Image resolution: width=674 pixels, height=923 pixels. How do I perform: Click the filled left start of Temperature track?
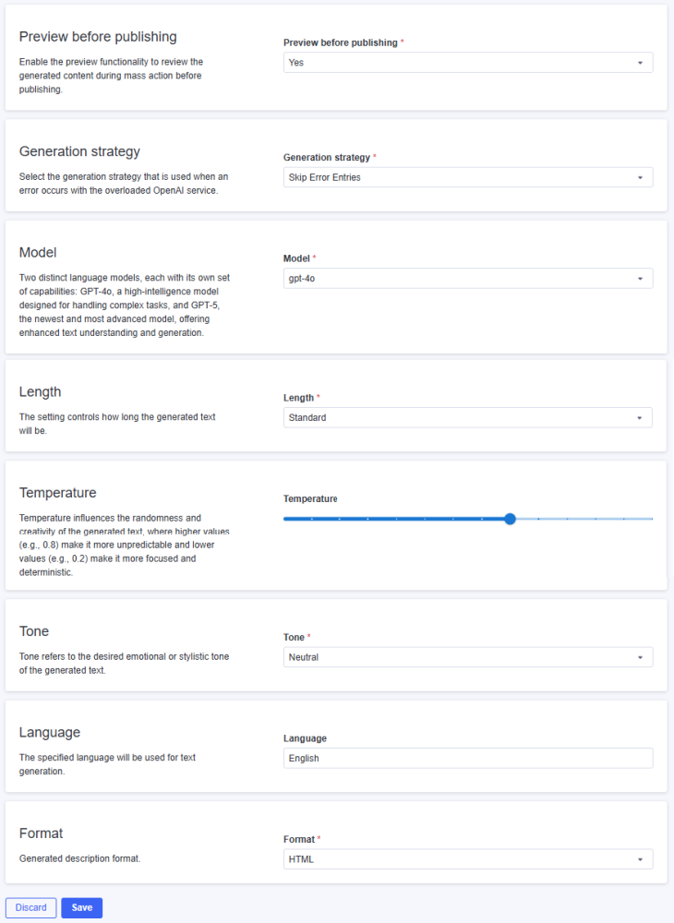pos(288,519)
